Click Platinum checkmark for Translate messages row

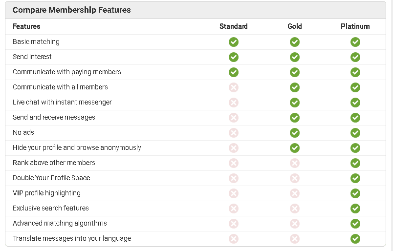pyautogui.click(x=355, y=239)
